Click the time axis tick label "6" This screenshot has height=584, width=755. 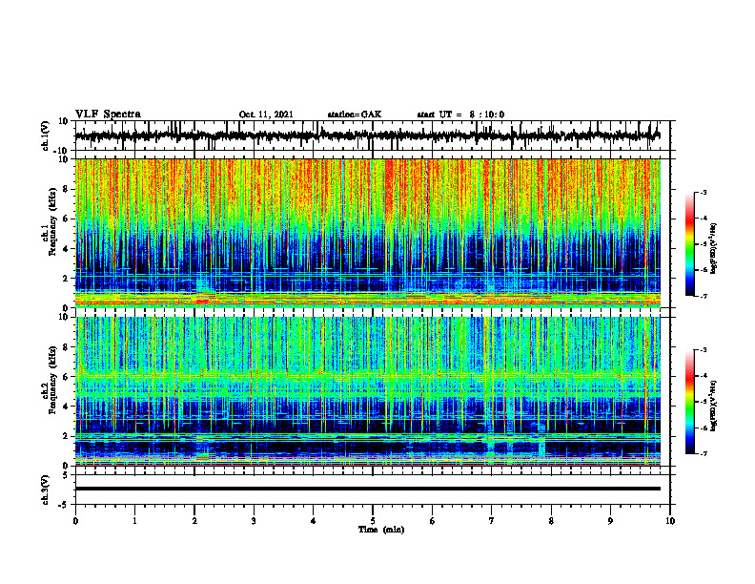[433, 521]
